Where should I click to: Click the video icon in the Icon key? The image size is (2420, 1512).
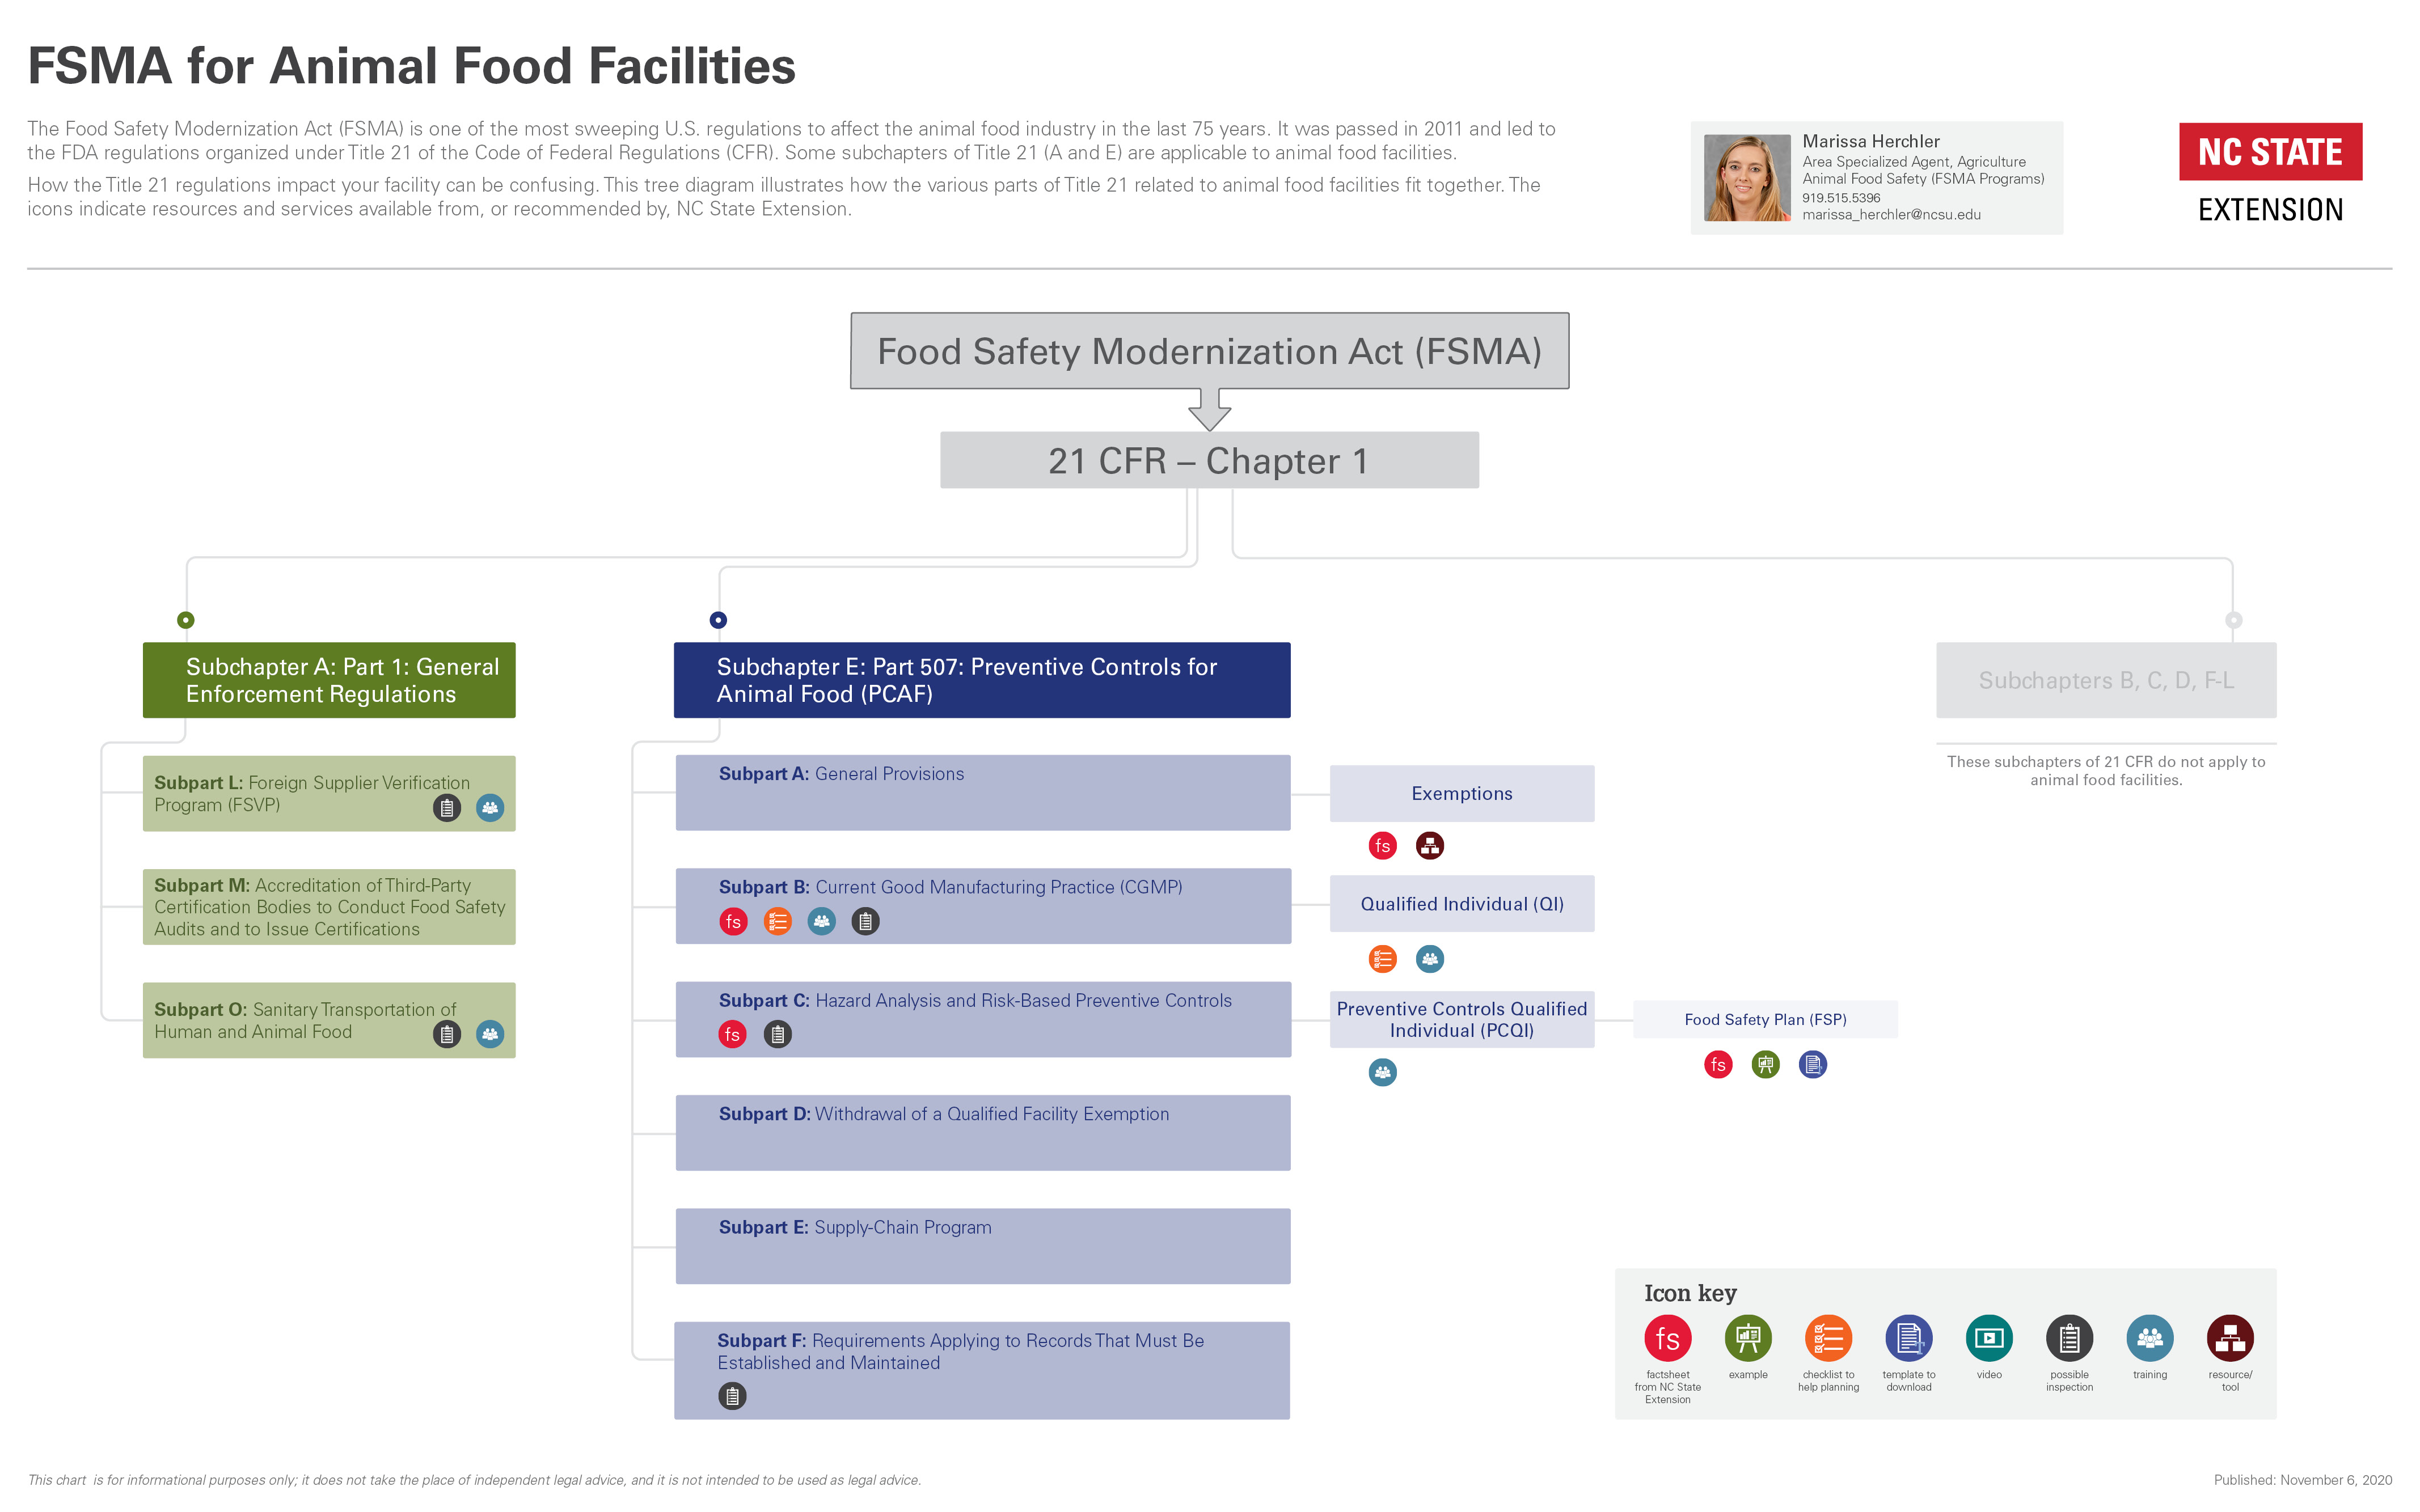(x=1988, y=1338)
